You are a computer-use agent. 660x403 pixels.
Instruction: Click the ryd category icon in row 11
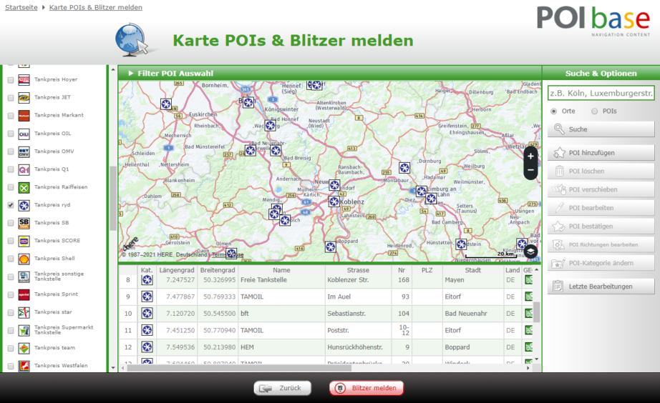tap(147, 330)
